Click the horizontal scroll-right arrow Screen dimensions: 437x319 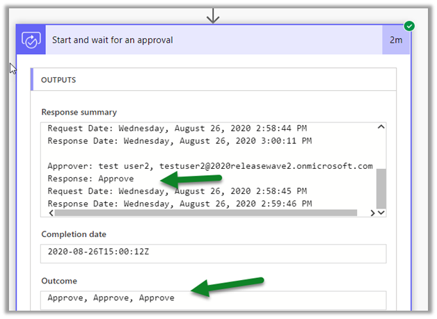click(x=372, y=213)
